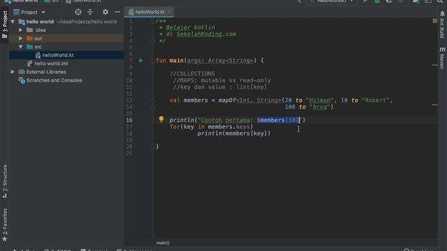This screenshot has height=251, width=447.
Task: Expand External Libraries node
Action: click(13, 72)
